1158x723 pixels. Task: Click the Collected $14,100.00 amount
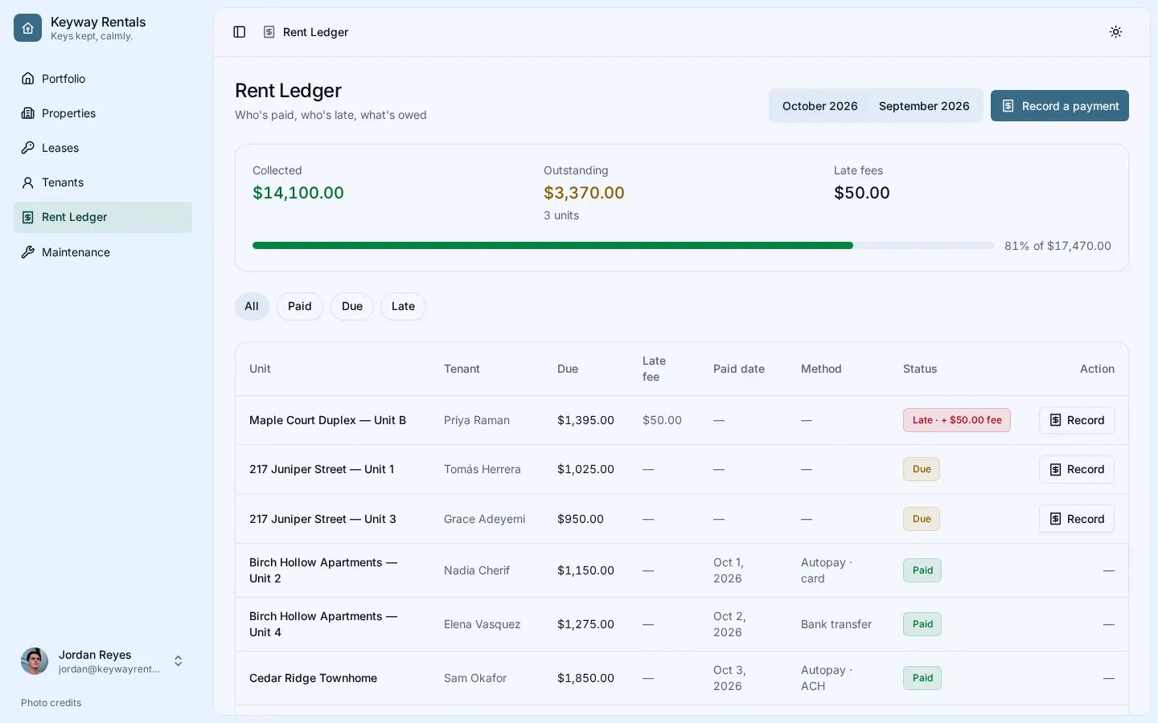pos(298,193)
